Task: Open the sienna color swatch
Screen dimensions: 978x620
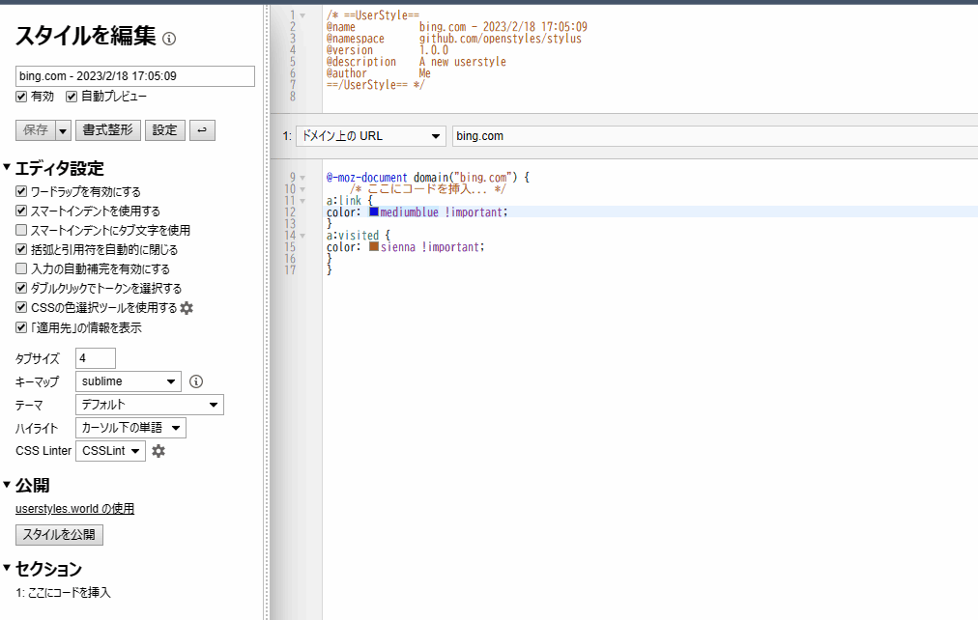Action: tap(374, 247)
